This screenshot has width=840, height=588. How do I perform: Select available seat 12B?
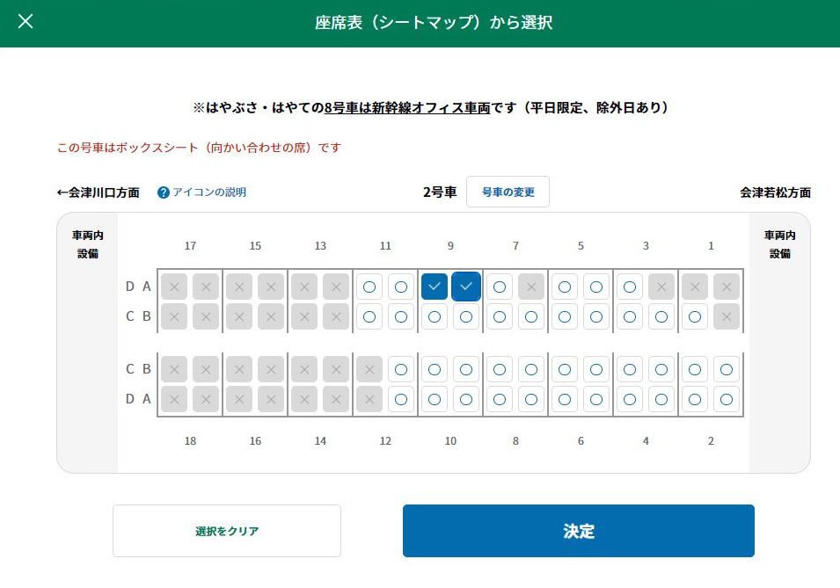coord(401,369)
